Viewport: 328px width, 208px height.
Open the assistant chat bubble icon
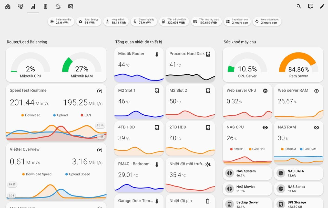pos(311,6)
